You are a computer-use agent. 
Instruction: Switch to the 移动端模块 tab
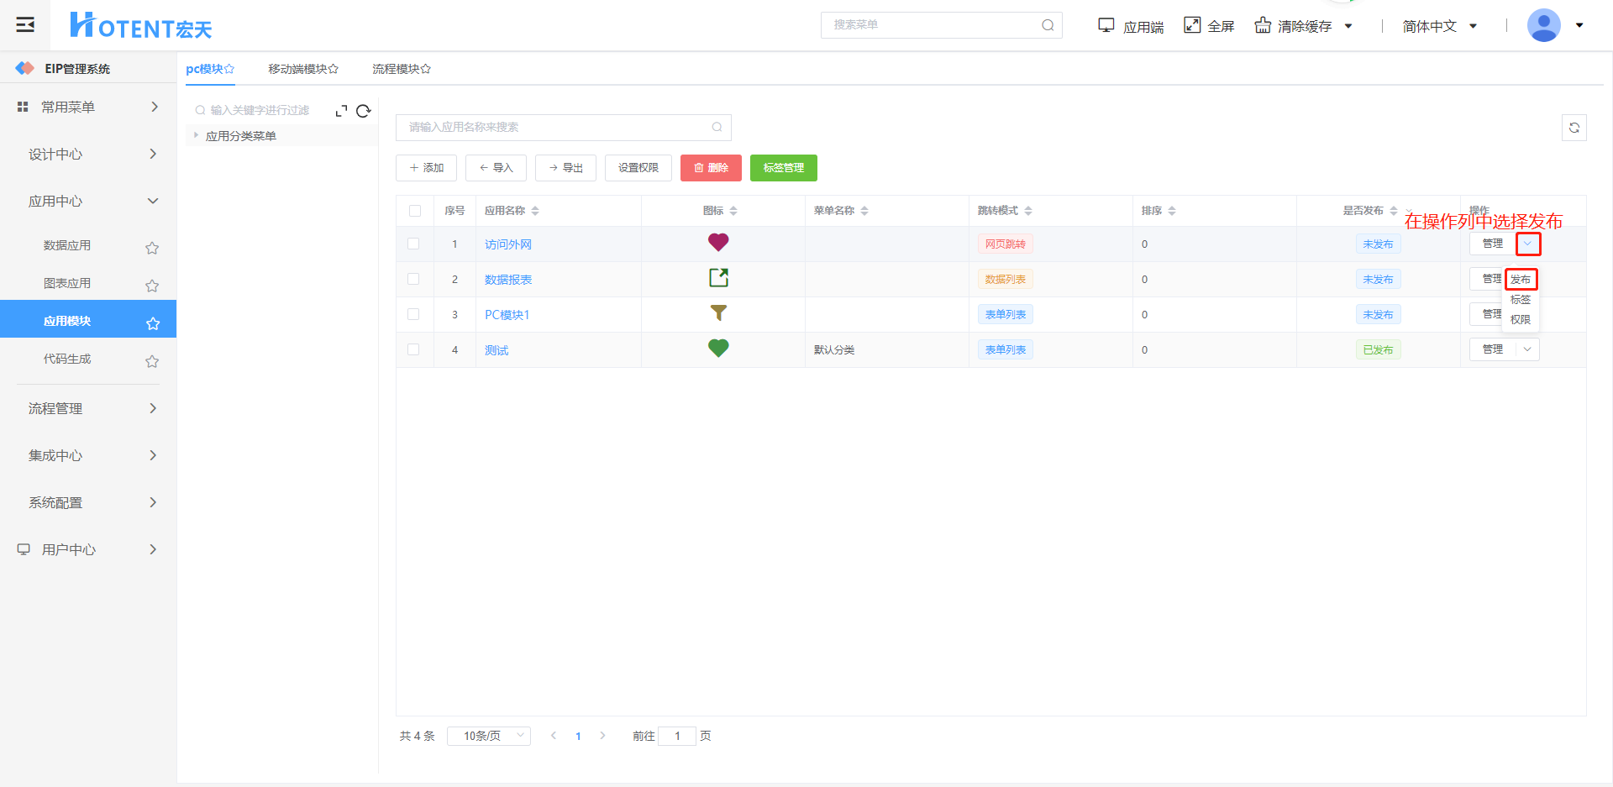(x=302, y=69)
